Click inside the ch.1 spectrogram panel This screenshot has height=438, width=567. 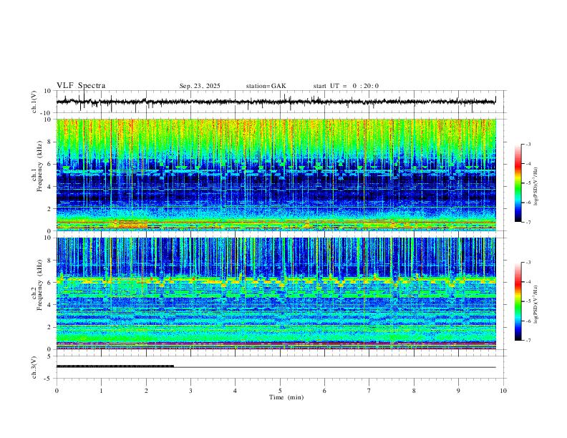coord(276,175)
